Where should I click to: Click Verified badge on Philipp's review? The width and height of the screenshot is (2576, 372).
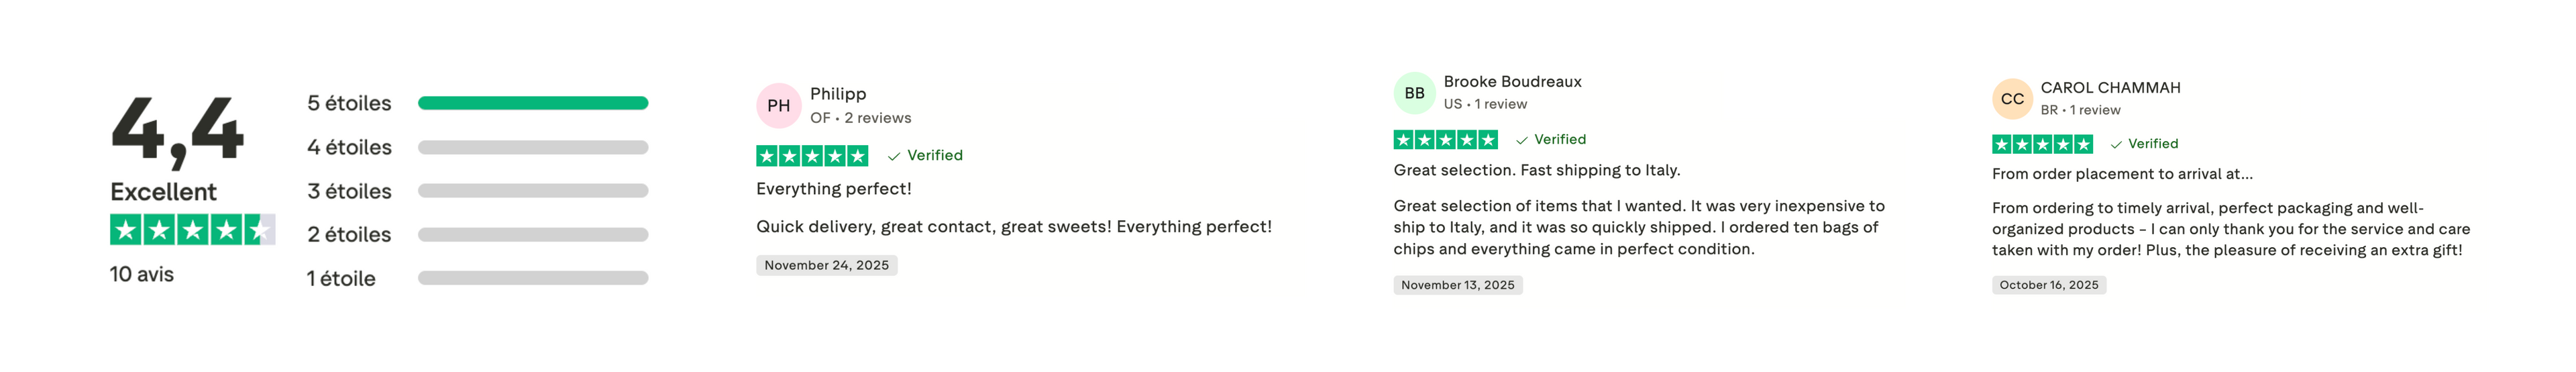925,156
